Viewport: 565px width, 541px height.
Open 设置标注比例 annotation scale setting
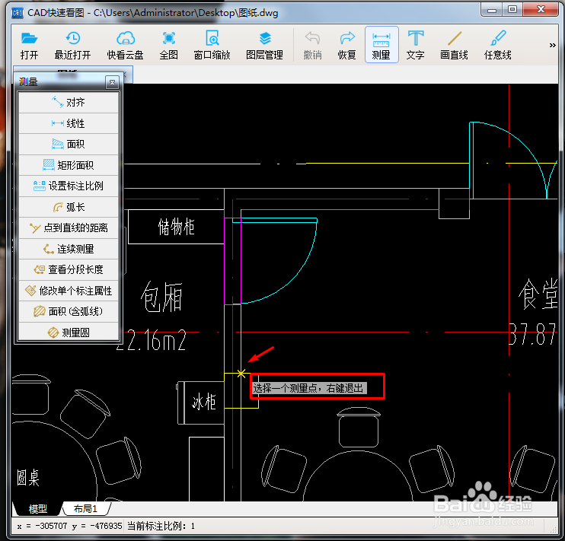tap(69, 186)
